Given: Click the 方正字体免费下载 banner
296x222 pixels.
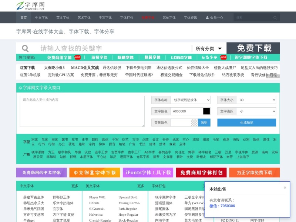Looking at the screenshot, I should pos(255,172).
